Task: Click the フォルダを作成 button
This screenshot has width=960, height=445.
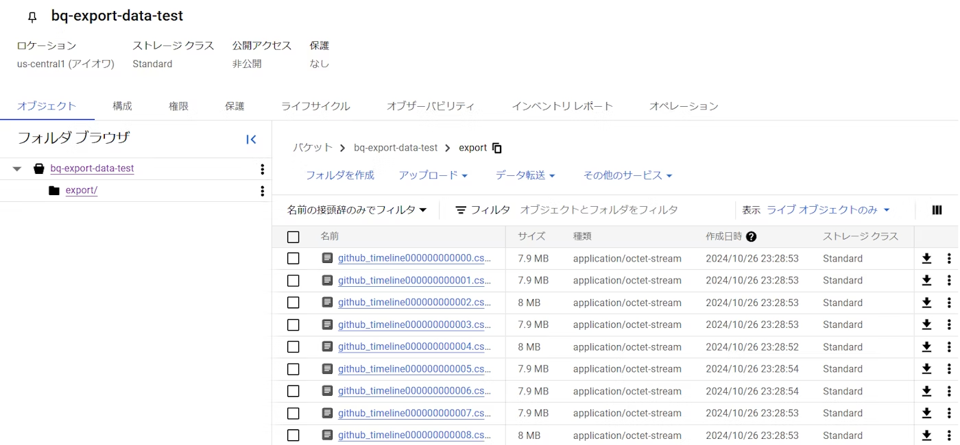Action: (339, 175)
